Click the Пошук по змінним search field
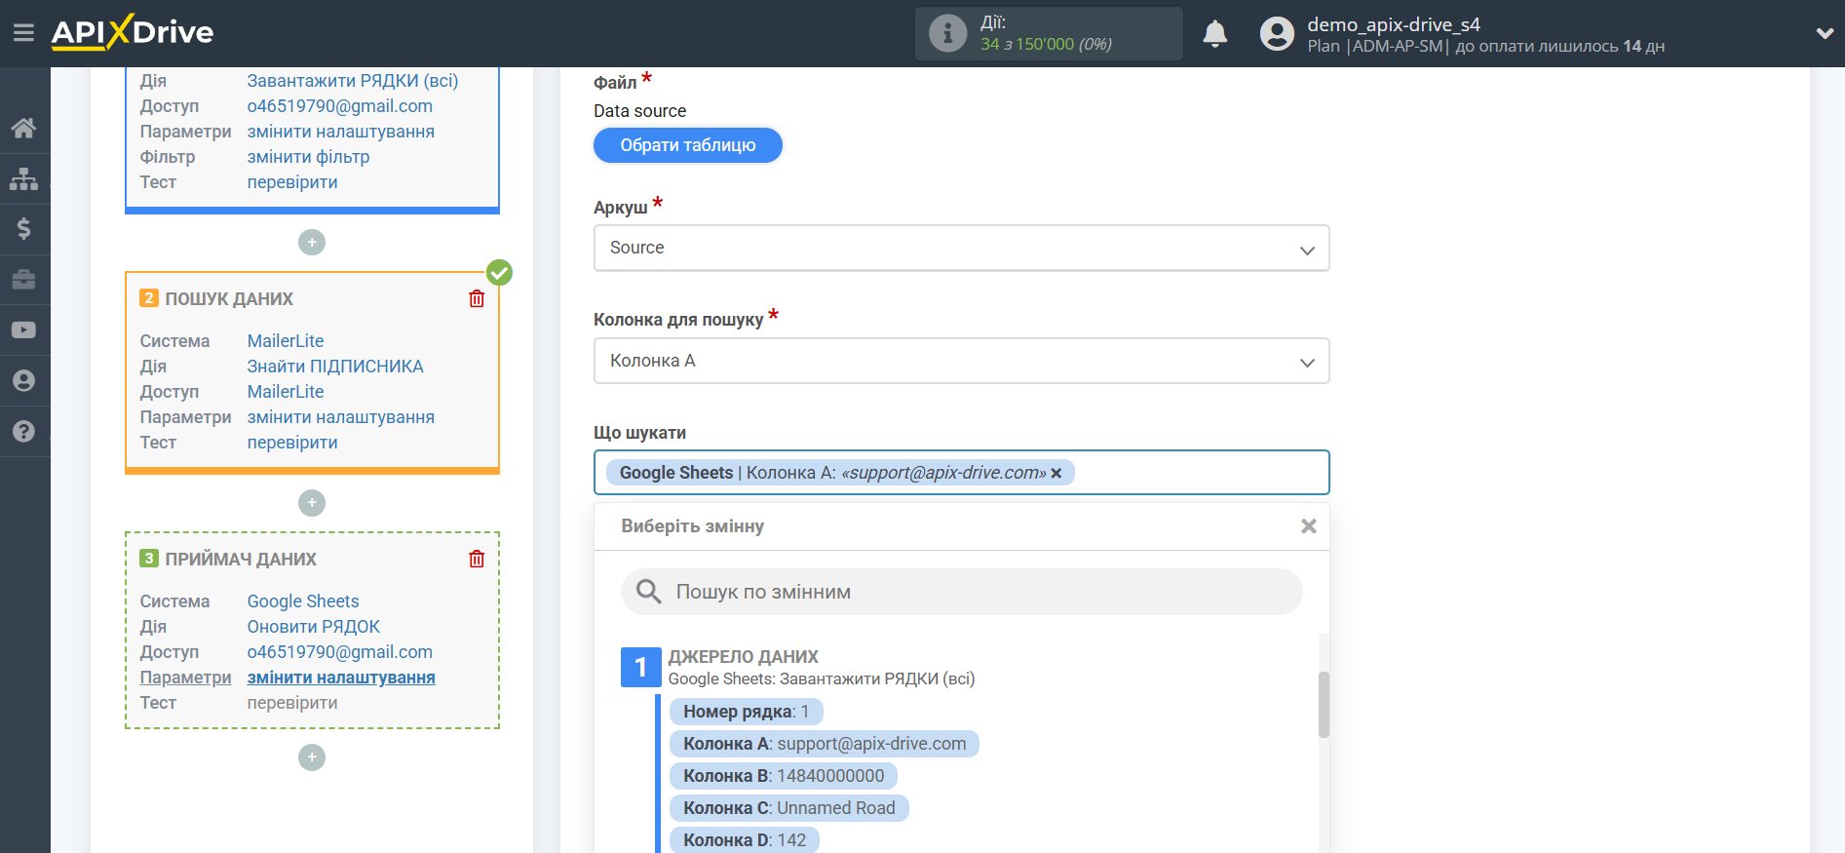Screen dimensions: 1845x853 (962, 592)
